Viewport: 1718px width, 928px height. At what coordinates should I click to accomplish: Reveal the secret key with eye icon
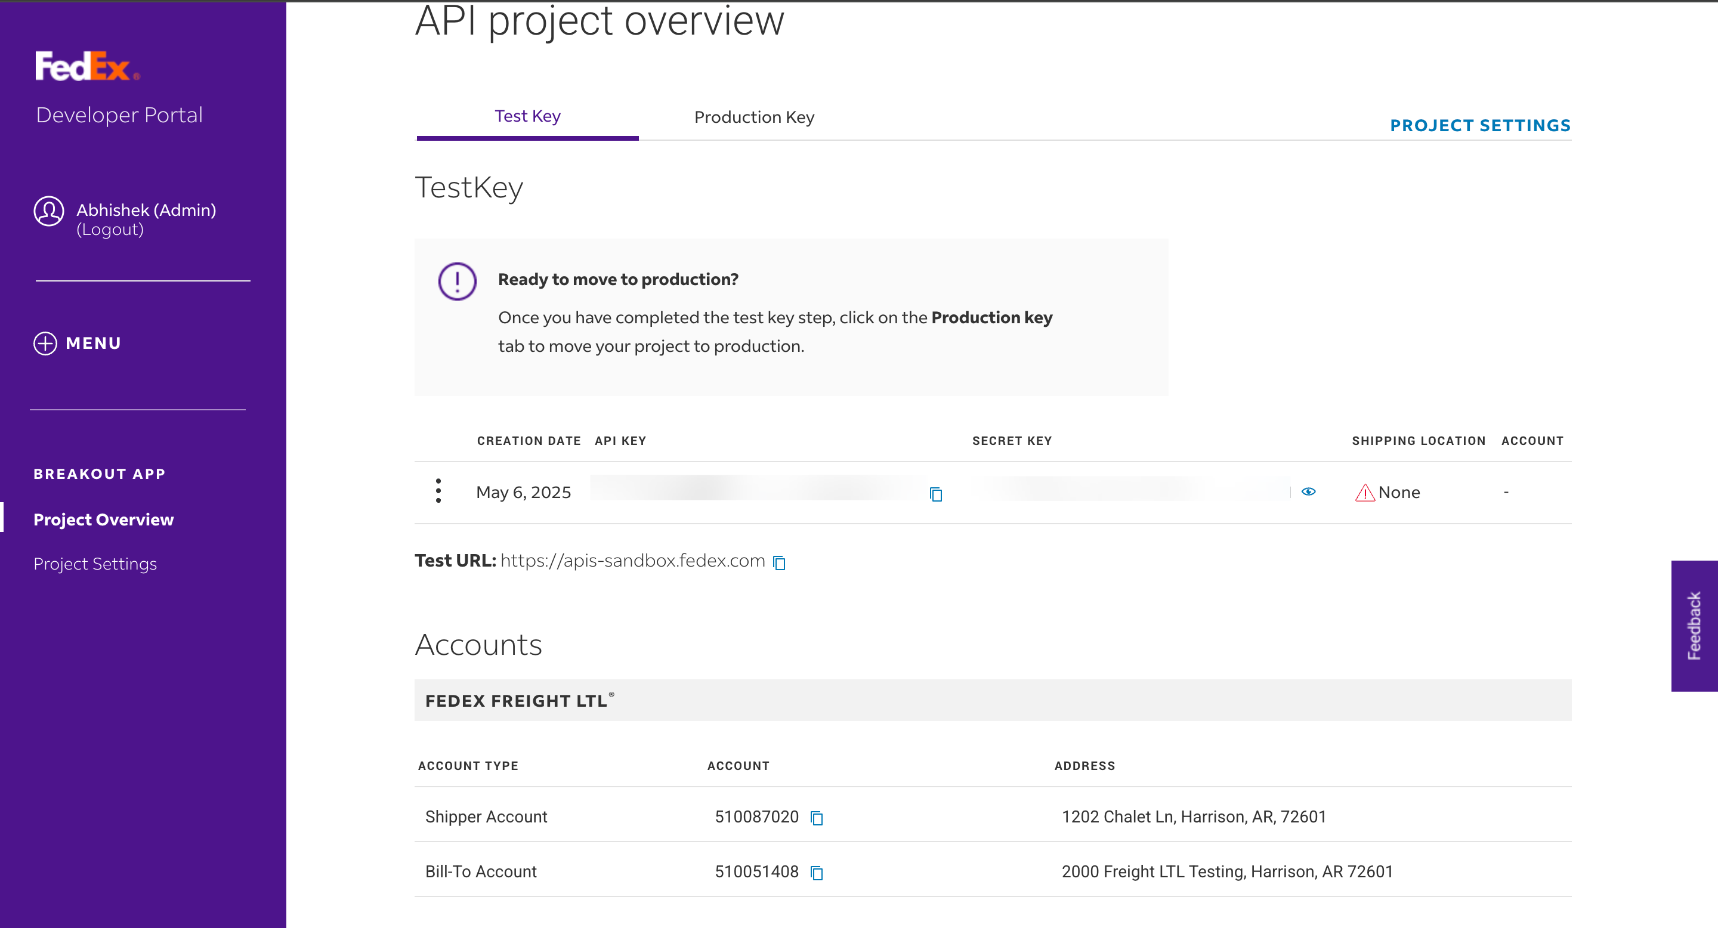(1309, 492)
